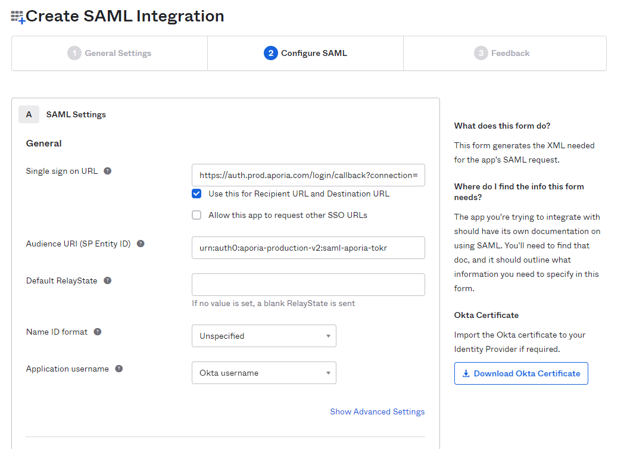Viewport: 627px width, 449px height.
Task: Click the step 2 number badge
Action: pos(270,53)
